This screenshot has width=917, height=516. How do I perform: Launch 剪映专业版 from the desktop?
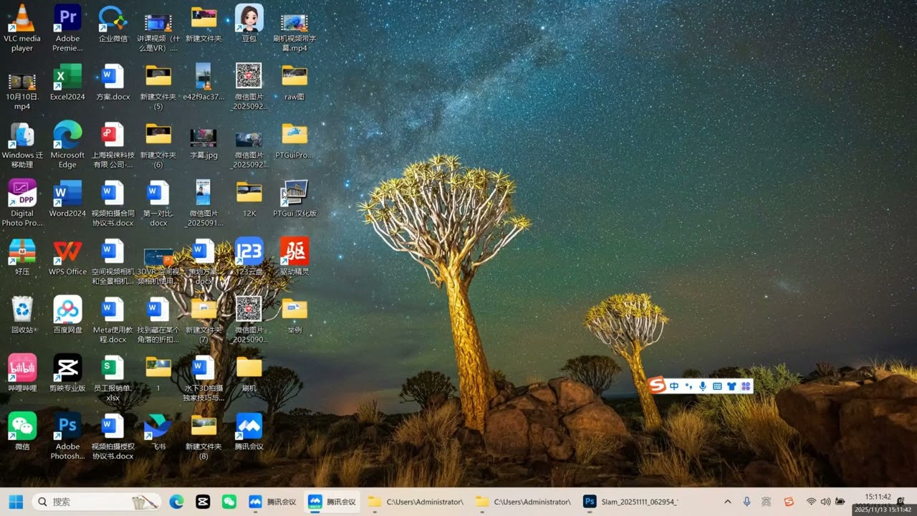pos(67,373)
